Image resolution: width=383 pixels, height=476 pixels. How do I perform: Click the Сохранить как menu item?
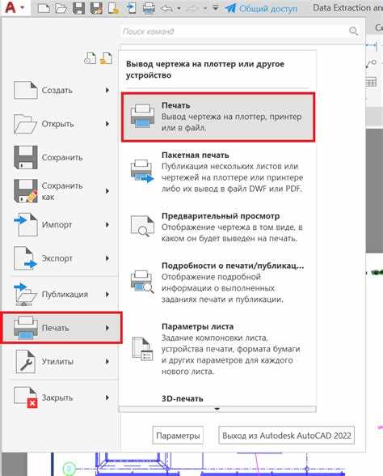61,191
